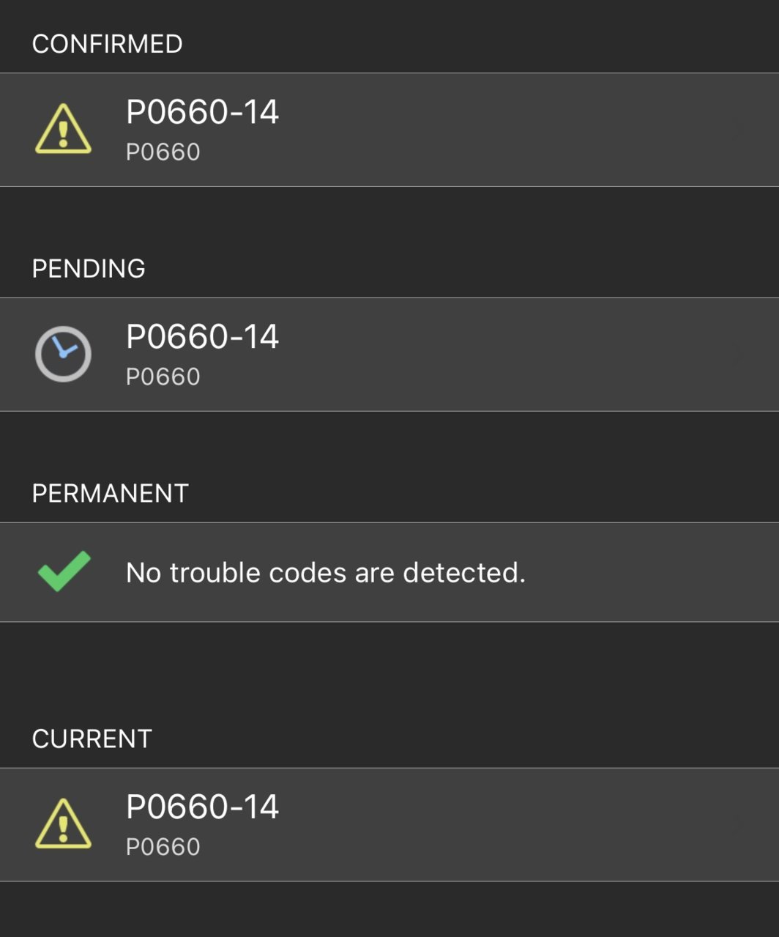Select the P0660-14 title under Confirmed

tap(202, 112)
